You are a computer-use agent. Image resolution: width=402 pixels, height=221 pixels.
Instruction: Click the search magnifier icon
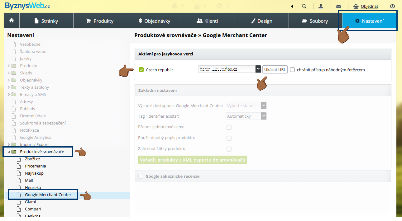coord(304,6)
